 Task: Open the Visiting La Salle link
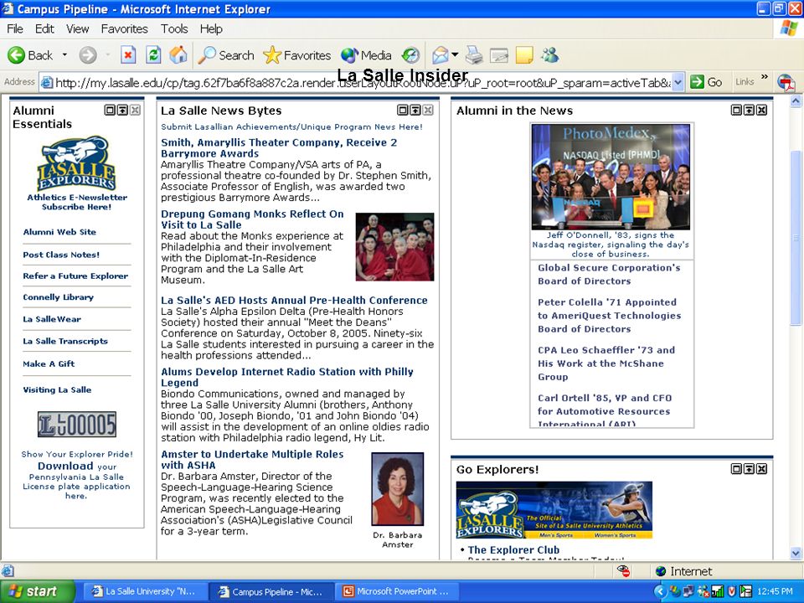[x=57, y=389]
